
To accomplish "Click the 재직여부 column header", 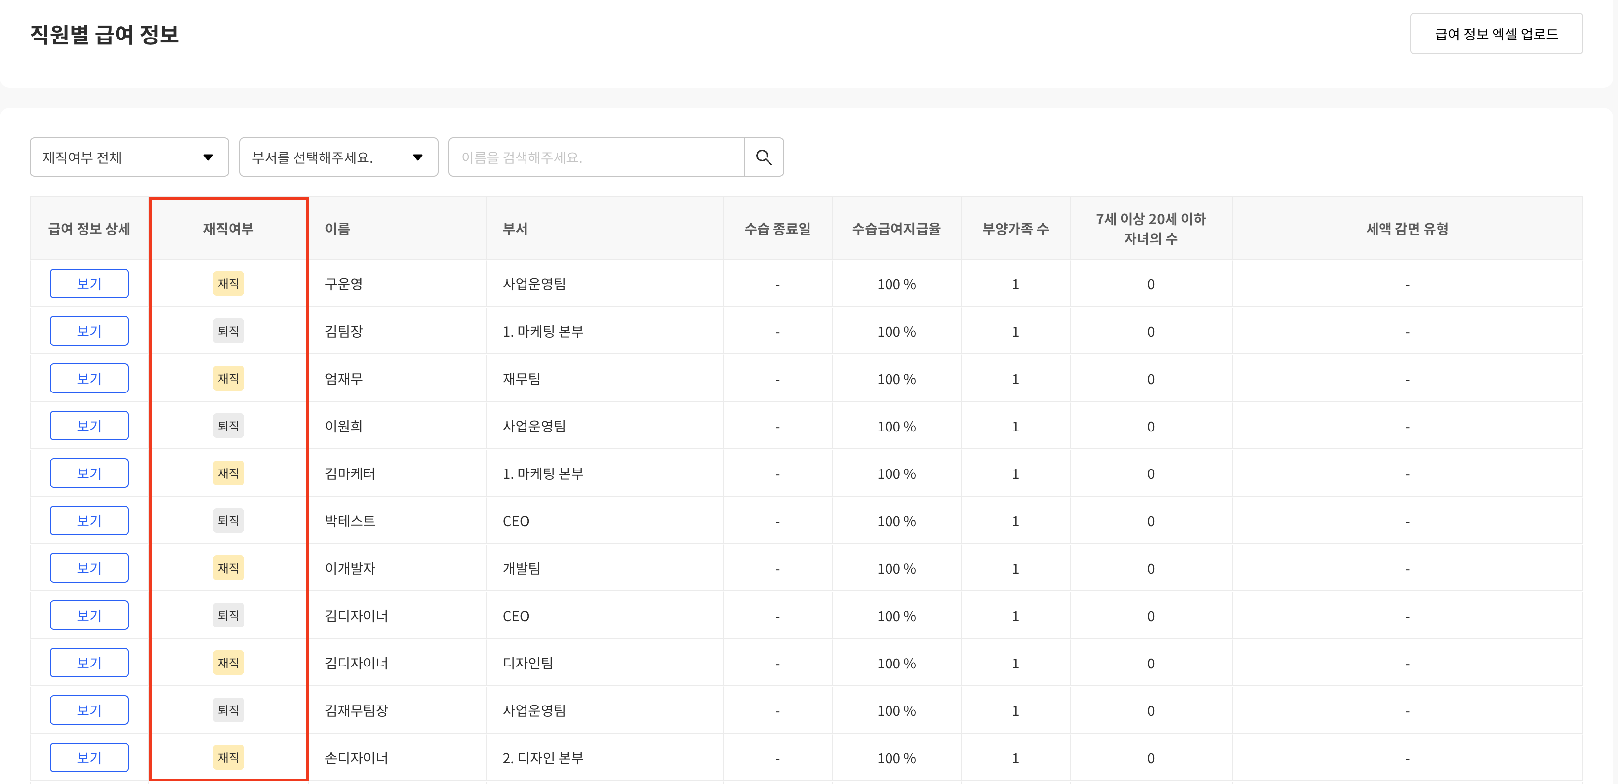I will [228, 229].
